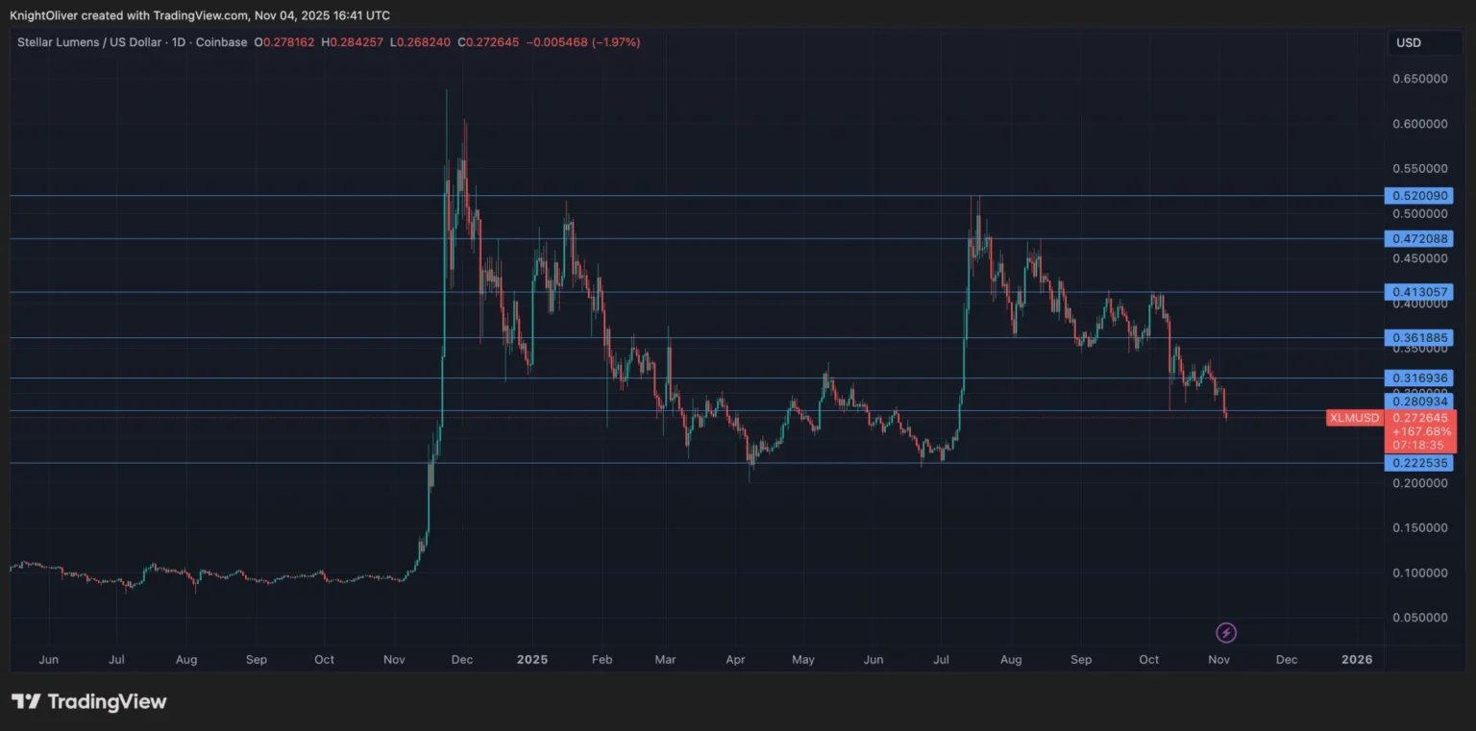The image size is (1476, 731).
Task: Open the USD currency selector
Action: pos(1425,42)
